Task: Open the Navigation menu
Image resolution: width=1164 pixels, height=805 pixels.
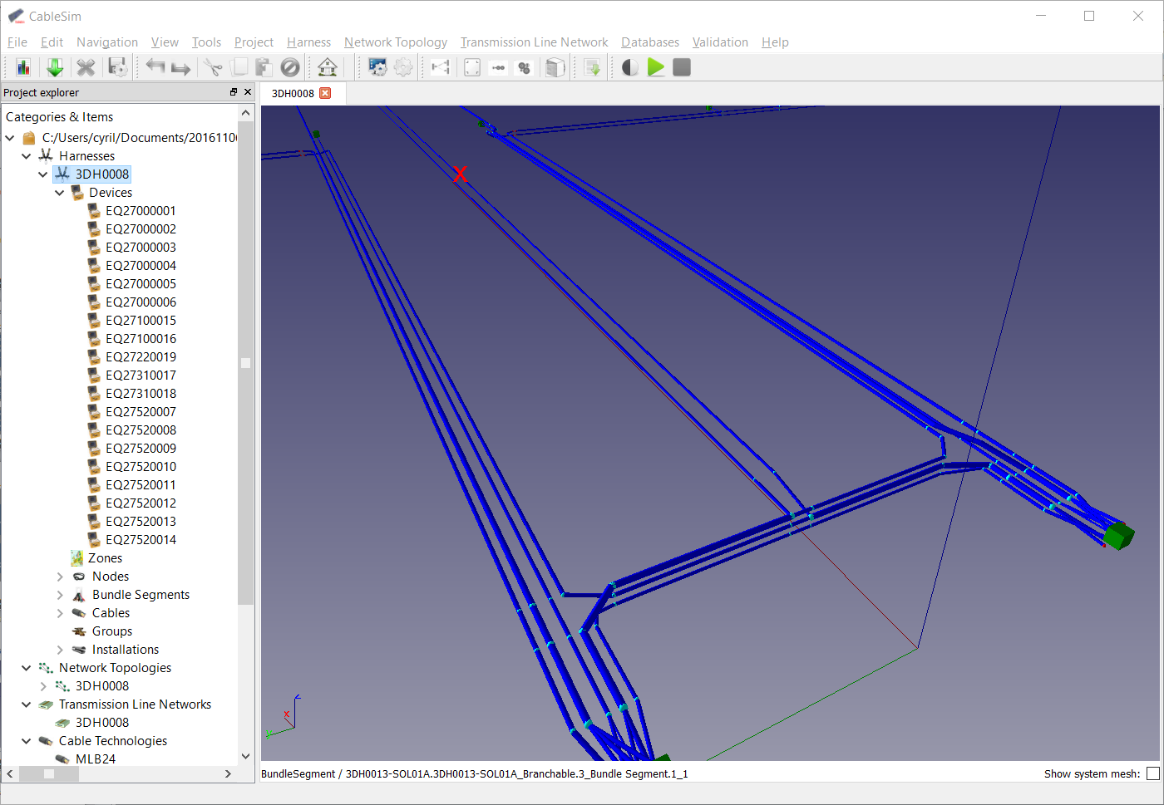Action: point(107,42)
